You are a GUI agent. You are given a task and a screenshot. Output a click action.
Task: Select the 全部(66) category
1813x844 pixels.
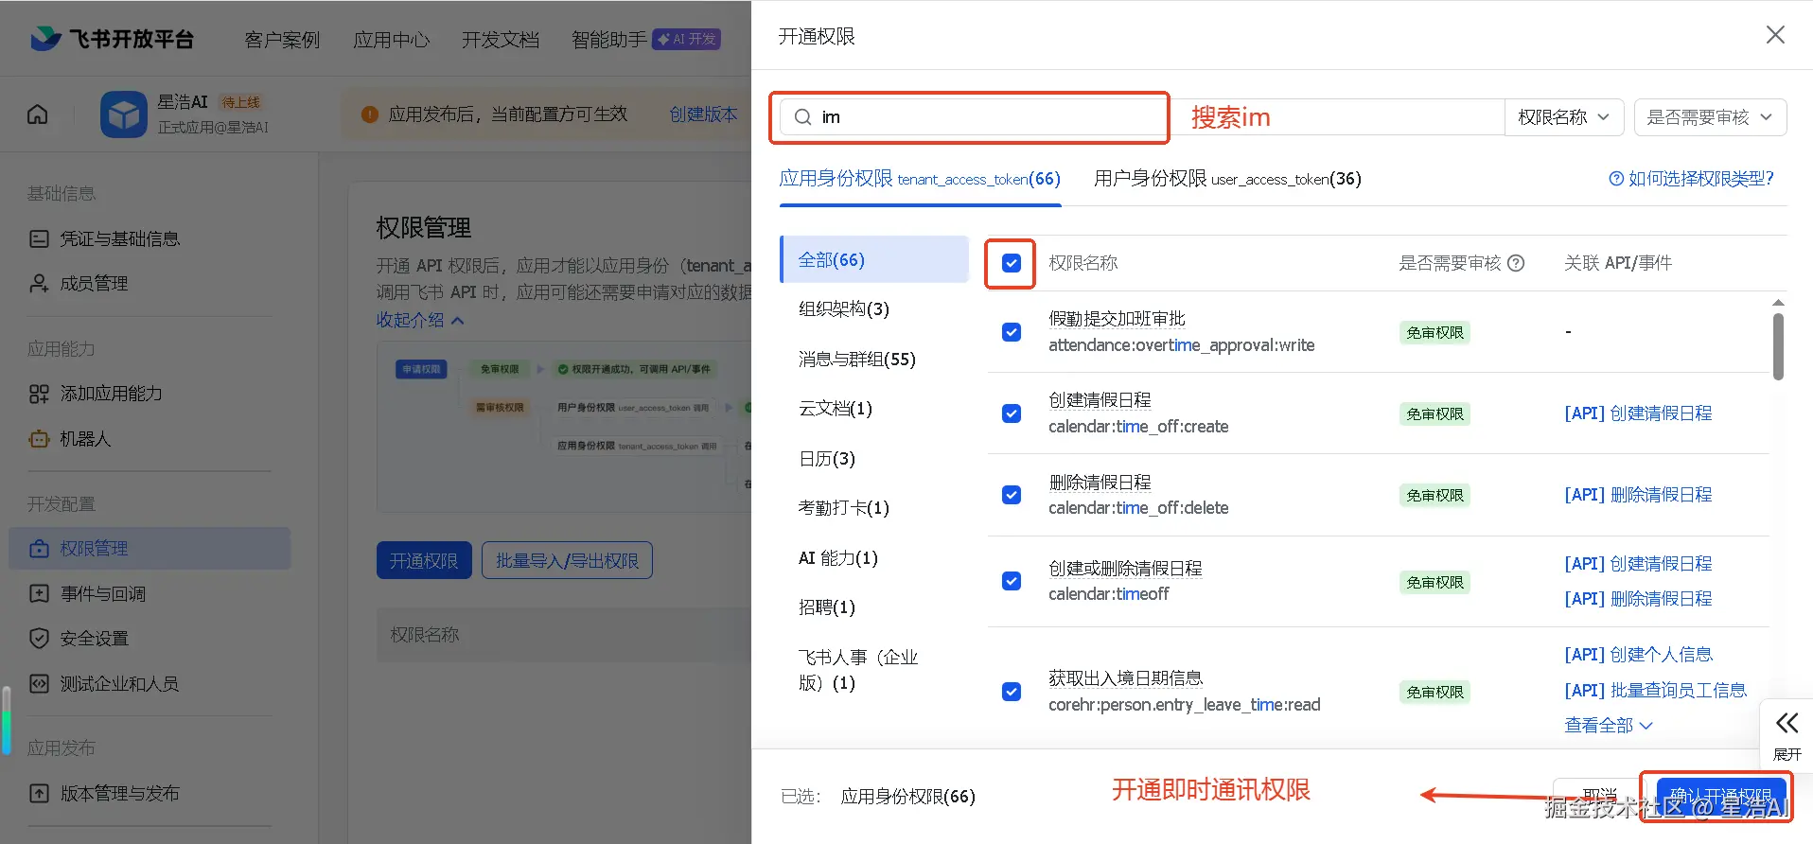coord(875,259)
